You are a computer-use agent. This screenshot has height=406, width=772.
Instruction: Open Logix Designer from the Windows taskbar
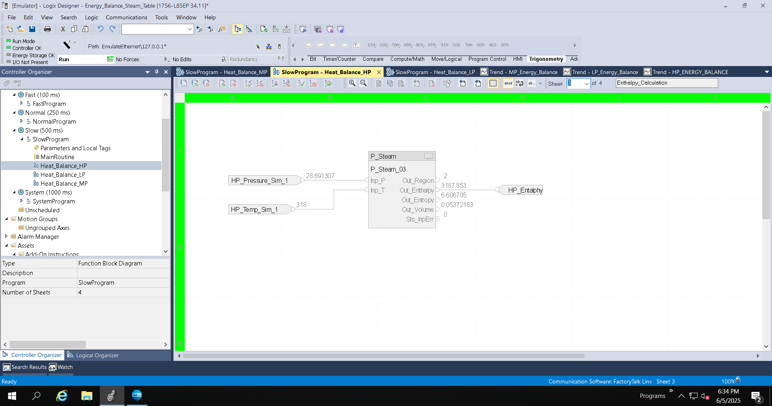pos(111,396)
